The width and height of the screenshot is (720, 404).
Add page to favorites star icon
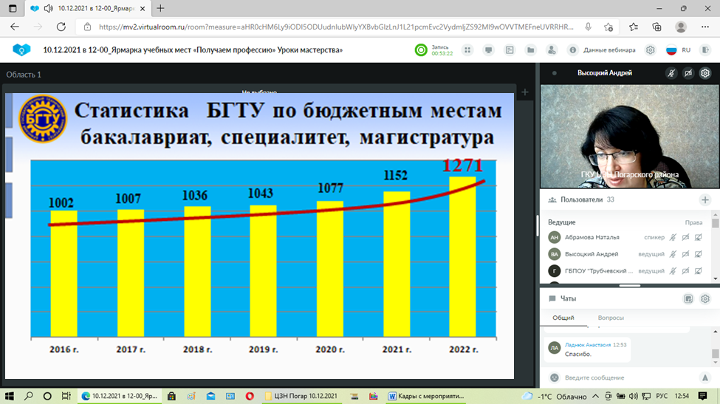(609, 27)
